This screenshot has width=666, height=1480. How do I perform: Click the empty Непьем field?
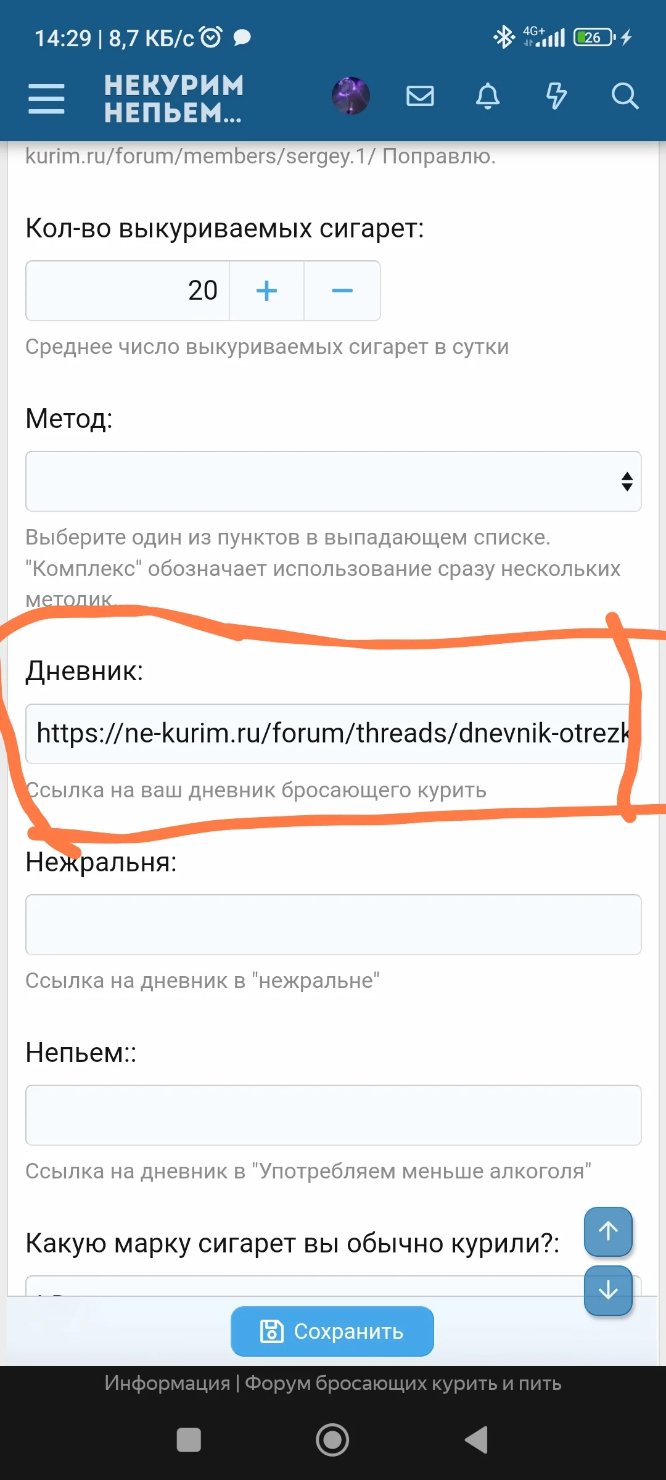pos(333,1114)
